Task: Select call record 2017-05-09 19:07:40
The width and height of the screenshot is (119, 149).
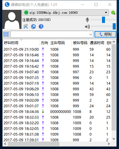Action: point(57,72)
